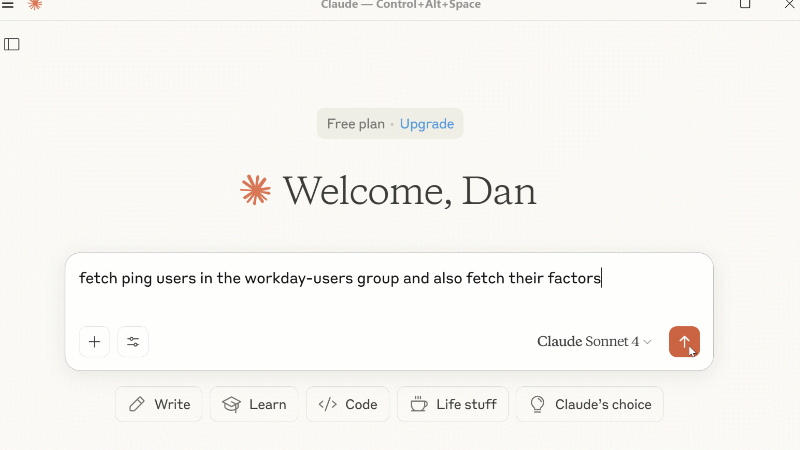Viewport: 800px width, 450px height.
Task: Select the Code suggestion button
Action: coord(347,404)
